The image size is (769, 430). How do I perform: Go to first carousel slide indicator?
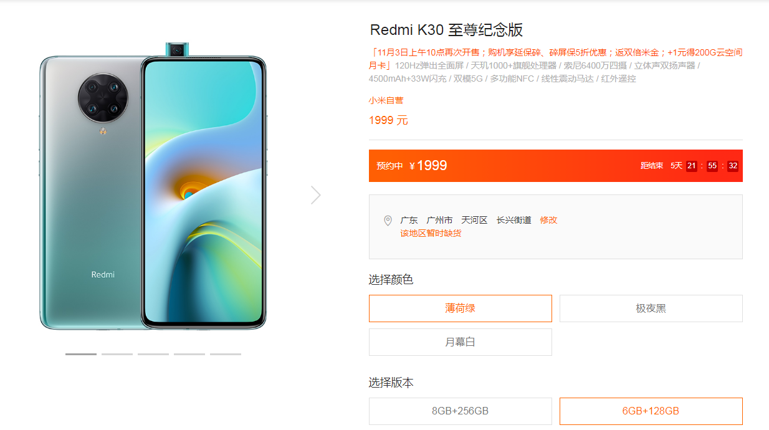[81, 354]
